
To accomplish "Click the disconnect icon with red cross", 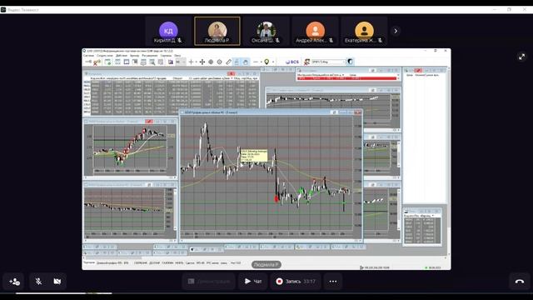I will coord(97,62).
